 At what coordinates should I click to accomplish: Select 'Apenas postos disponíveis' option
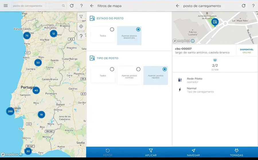(x=129, y=35)
